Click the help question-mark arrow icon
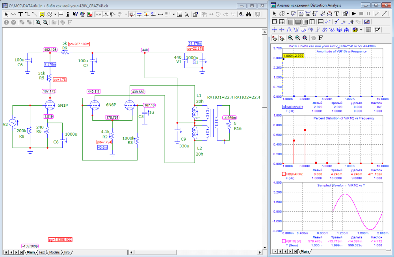 tap(75, 14)
